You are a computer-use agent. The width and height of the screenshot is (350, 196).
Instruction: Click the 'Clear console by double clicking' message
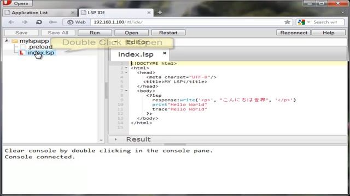tap(109, 151)
